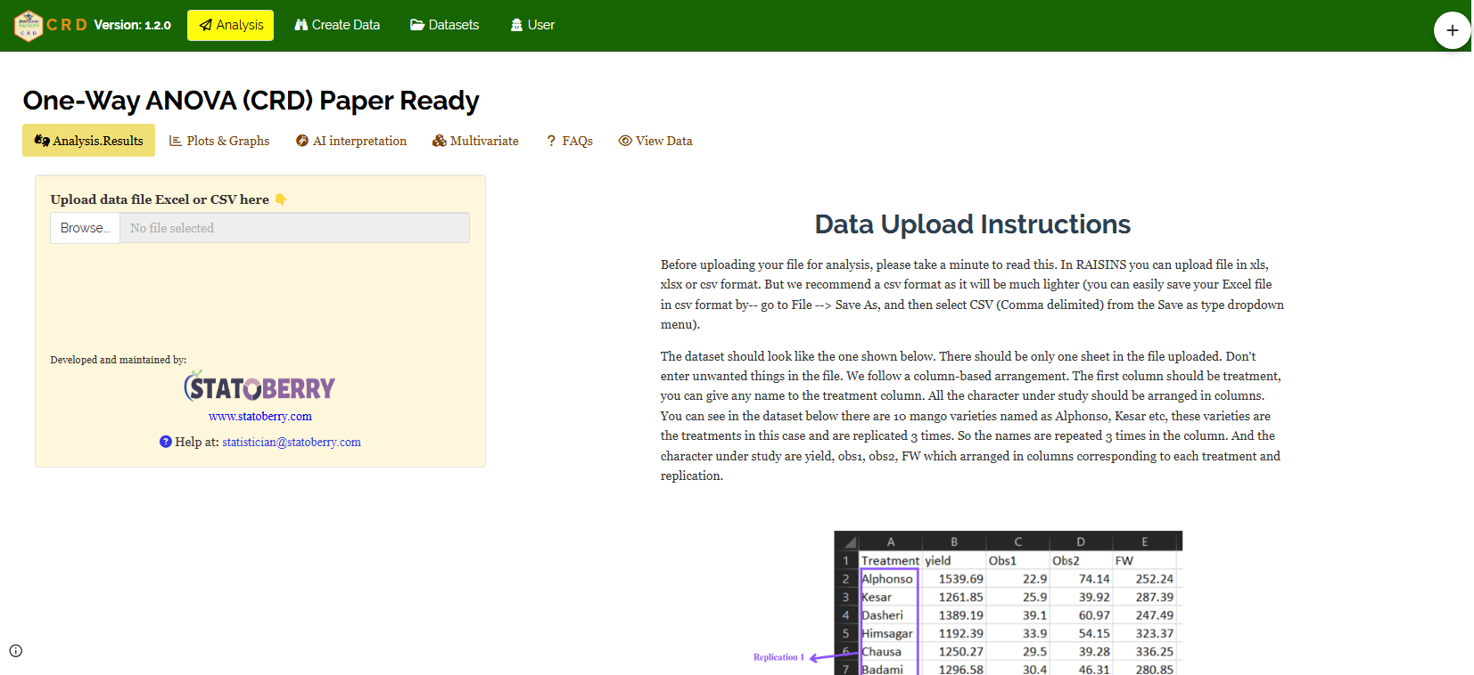The width and height of the screenshot is (1474, 675).
Task: Open the Create Data menu
Action: pyautogui.click(x=337, y=25)
